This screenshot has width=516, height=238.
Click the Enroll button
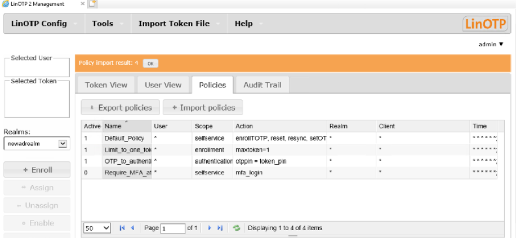click(37, 170)
